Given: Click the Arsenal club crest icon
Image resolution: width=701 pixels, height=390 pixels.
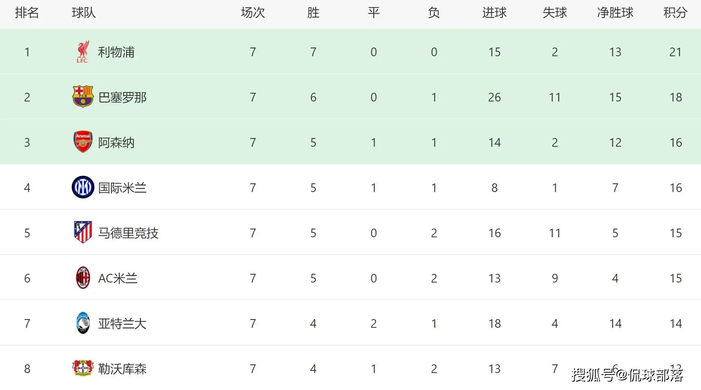Looking at the screenshot, I should (83, 142).
